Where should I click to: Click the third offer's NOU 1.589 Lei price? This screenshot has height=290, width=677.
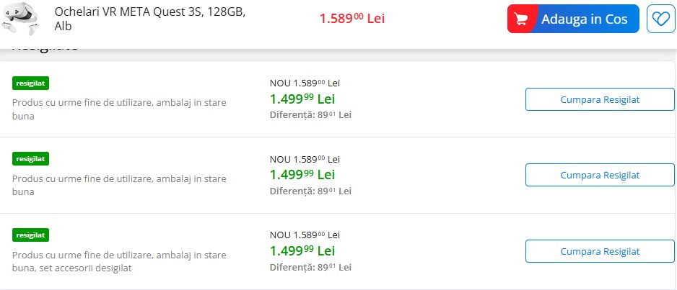[x=305, y=235]
